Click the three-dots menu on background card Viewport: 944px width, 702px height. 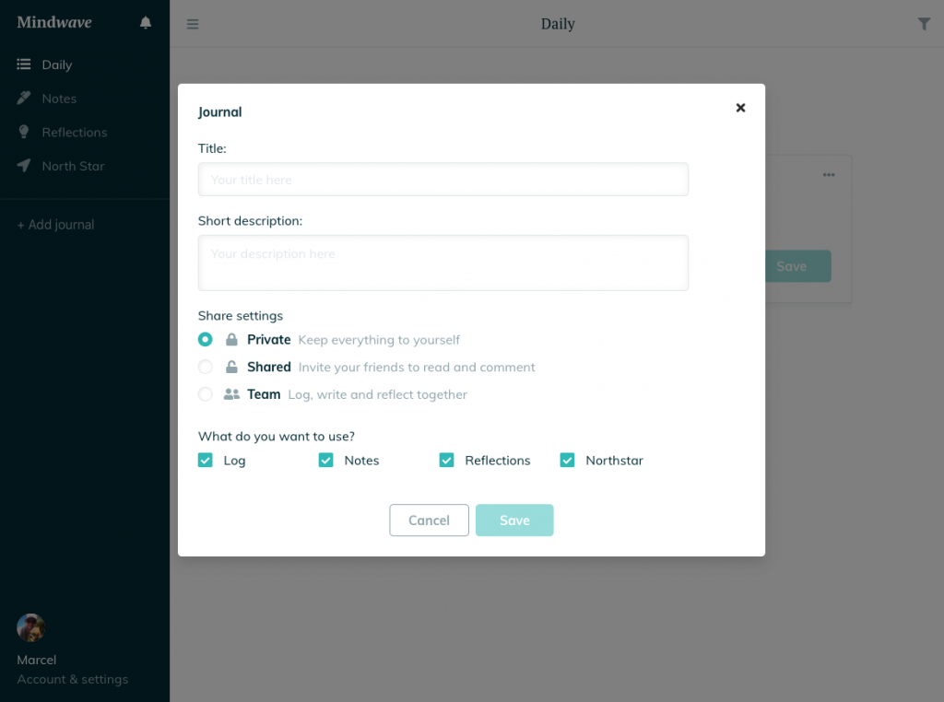click(829, 175)
